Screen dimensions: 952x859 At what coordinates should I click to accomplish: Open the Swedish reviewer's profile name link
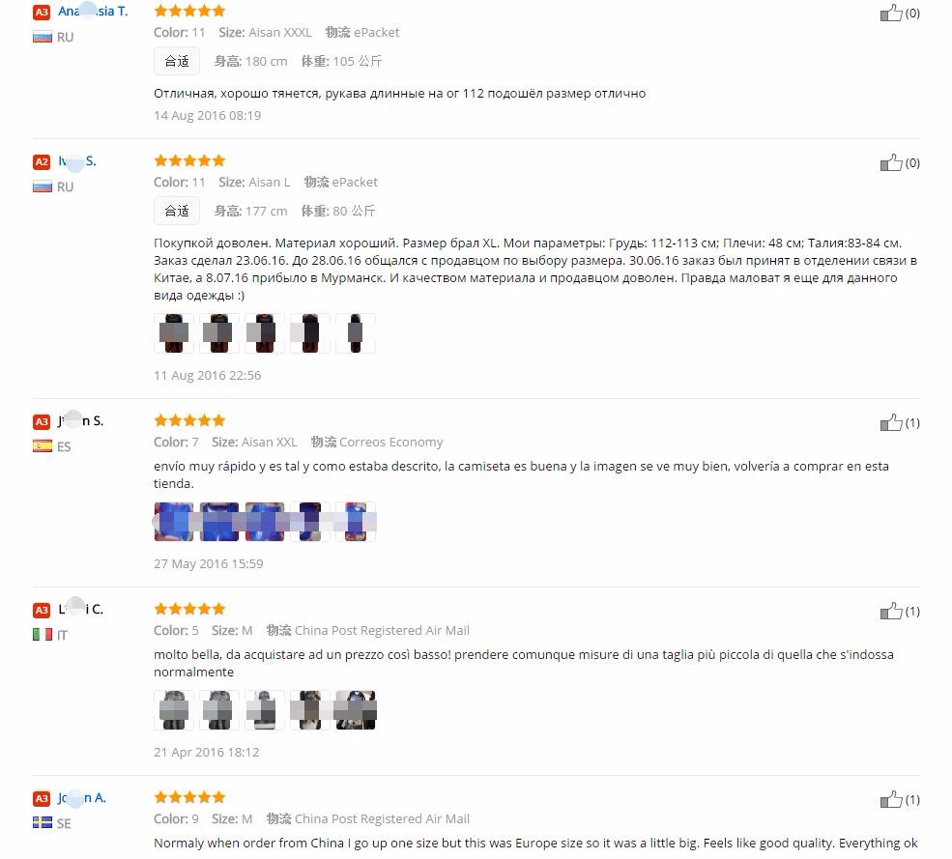(x=82, y=798)
